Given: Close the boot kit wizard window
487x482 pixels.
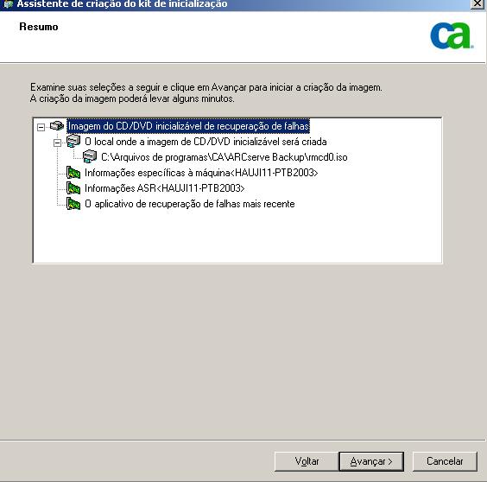Looking at the screenshot, I should (x=478, y=3).
